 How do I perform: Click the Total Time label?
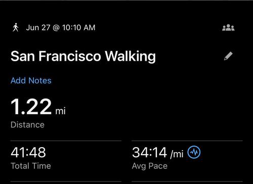(31, 166)
